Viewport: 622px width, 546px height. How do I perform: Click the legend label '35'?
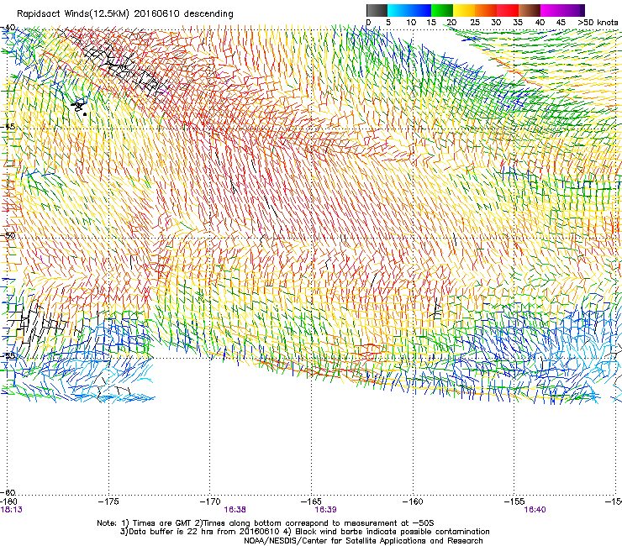518,23
